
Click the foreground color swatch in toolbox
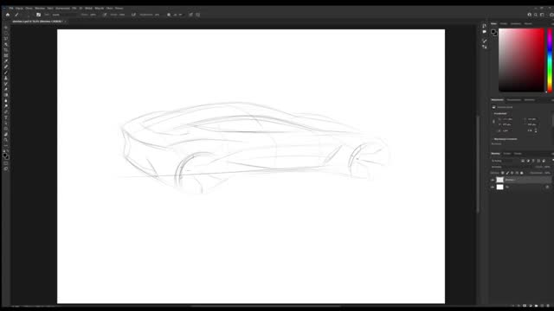click(5, 155)
